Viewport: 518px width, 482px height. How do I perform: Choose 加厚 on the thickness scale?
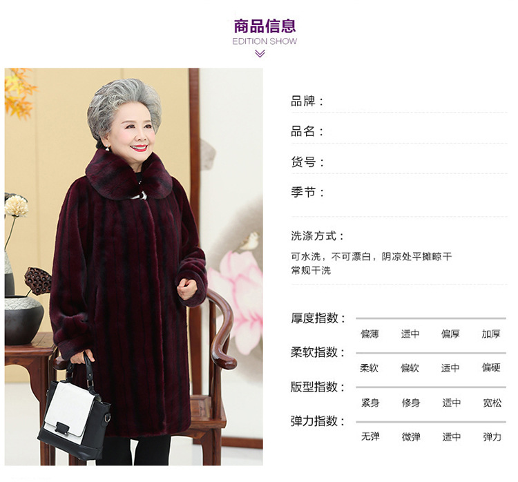pyautogui.click(x=491, y=334)
